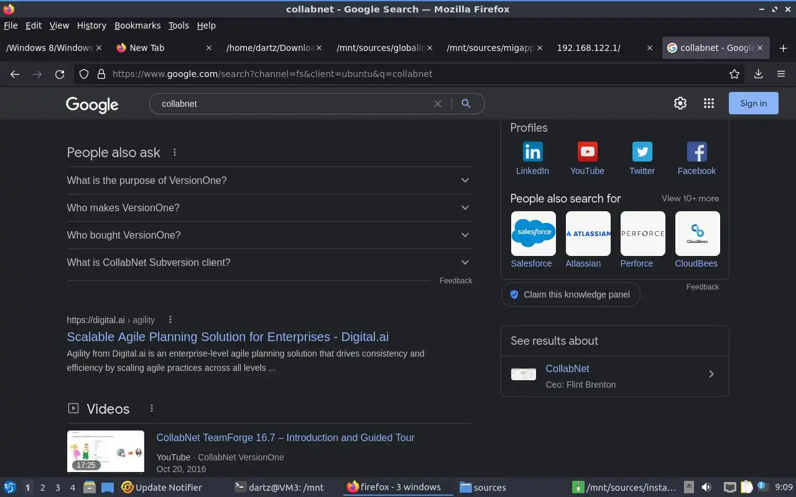This screenshot has width=796, height=497.
Task: Open the LinkedIn profile icon
Action: [532, 152]
